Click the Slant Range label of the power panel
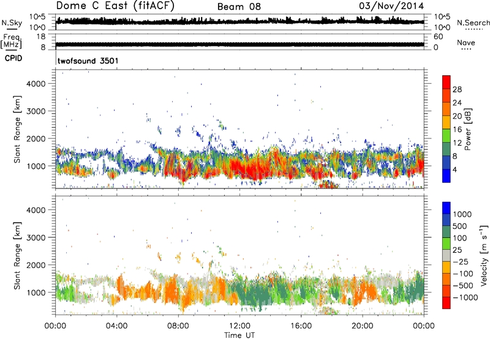Viewport: 490px width, 339px height. click(17, 129)
